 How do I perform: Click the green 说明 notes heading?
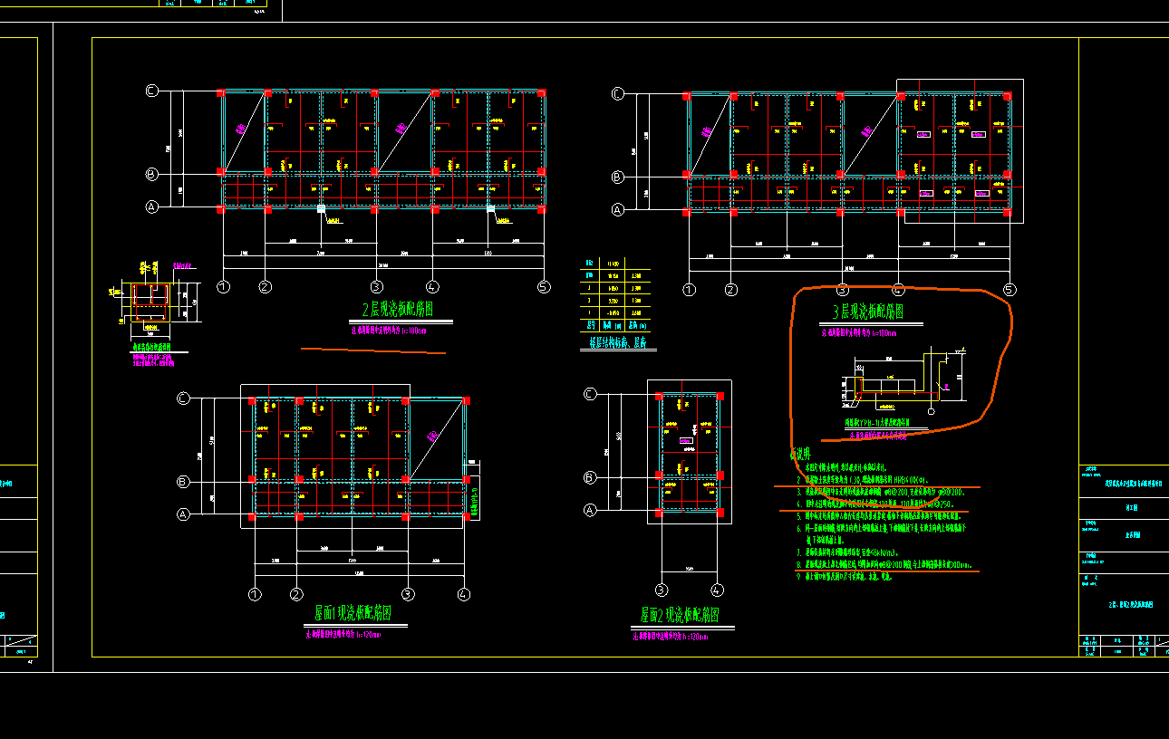click(x=800, y=453)
